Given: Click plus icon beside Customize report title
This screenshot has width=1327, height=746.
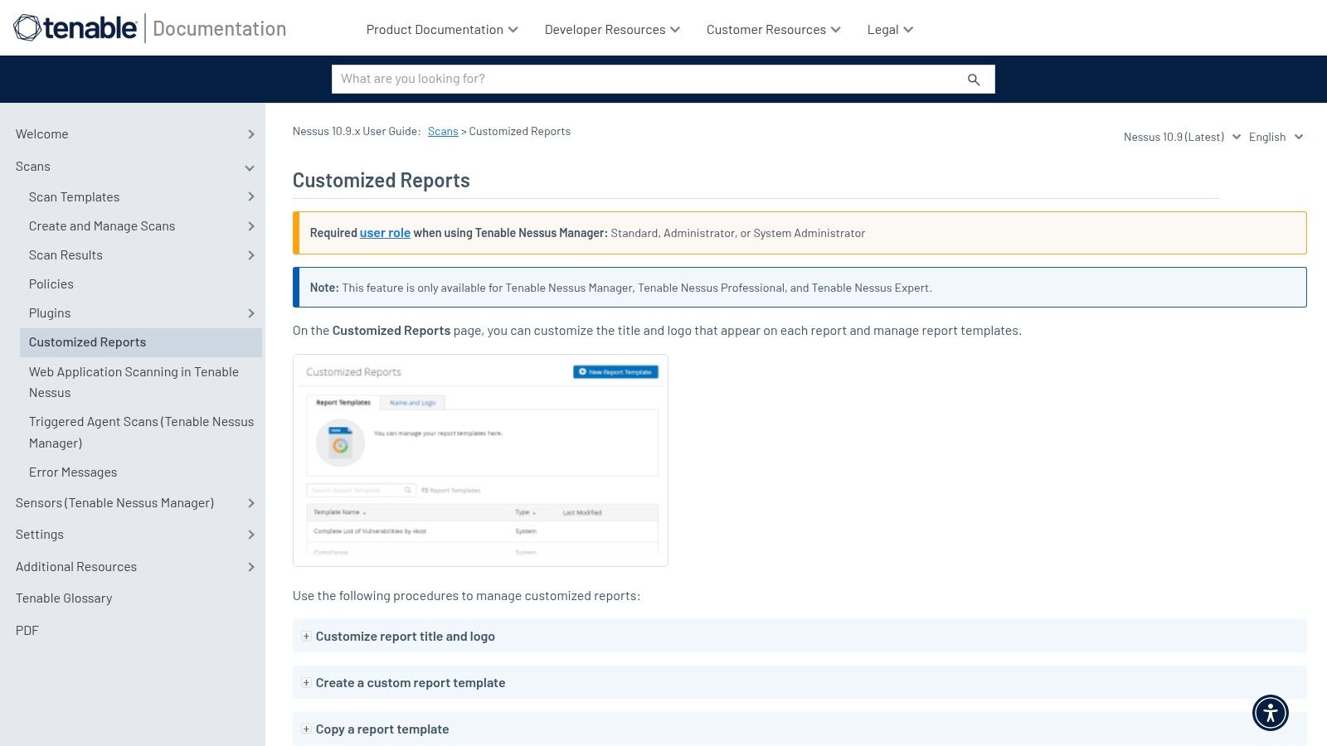Looking at the screenshot, I should (x=306, y=637).
